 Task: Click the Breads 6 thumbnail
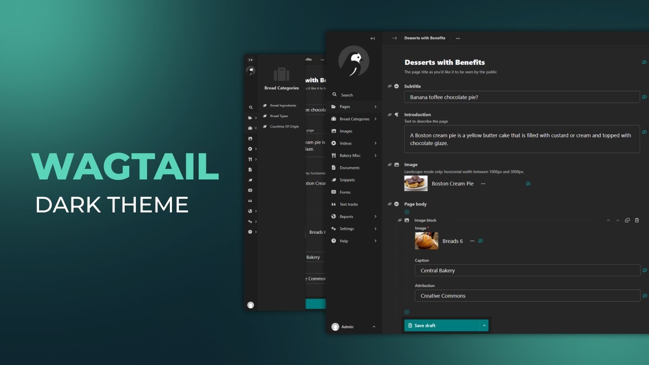426,241
